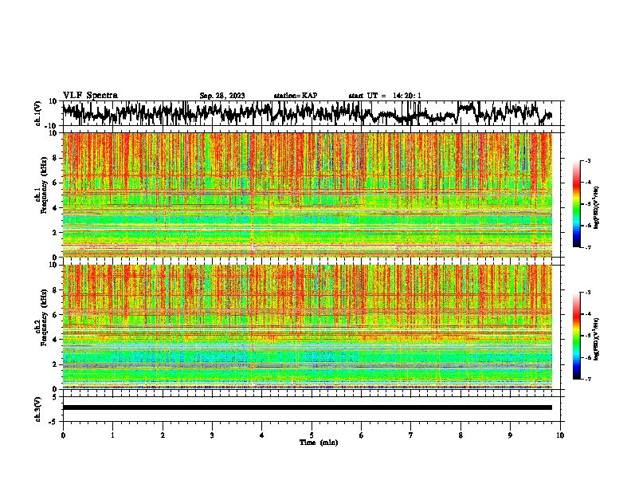Click the "start UT = 14:20: 1" label
The height and width of the screenshot is (488, 631).
click(x=385, y=96)
